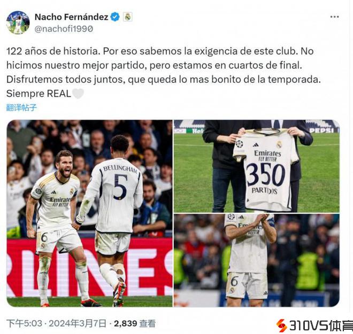Open the applauding number 6 player photo
Screen dimensions: 353x334
click(x=257, y=260)
